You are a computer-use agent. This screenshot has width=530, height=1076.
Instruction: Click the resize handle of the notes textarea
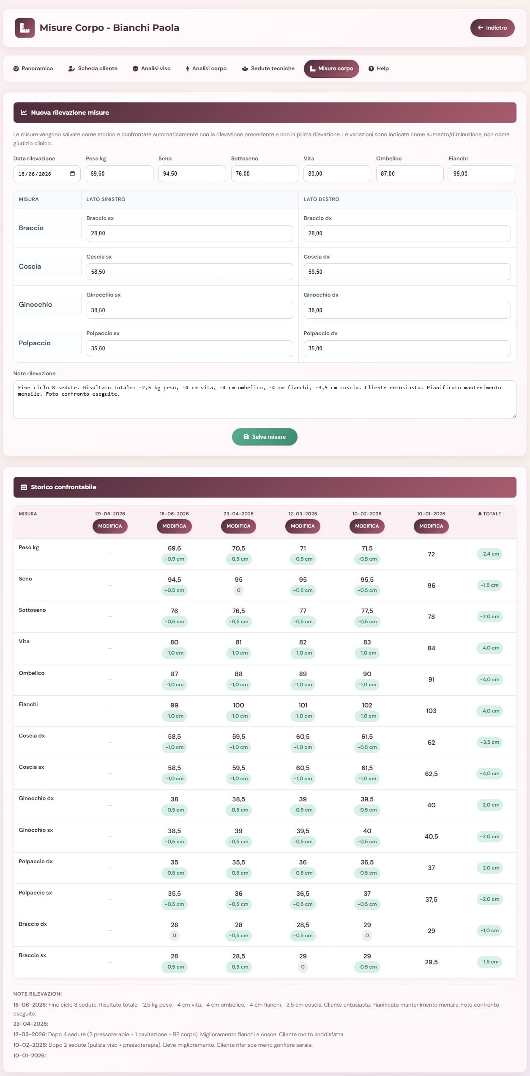[514, 416]
